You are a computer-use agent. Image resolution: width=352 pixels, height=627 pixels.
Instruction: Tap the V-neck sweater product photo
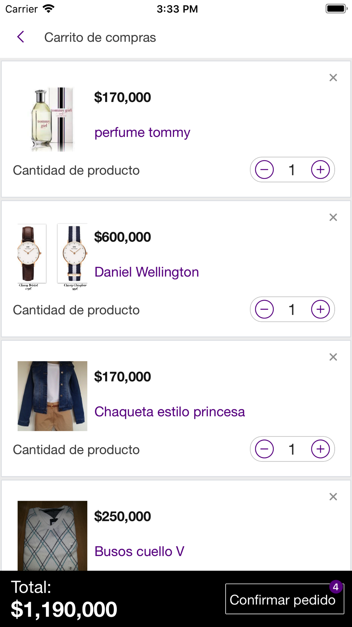click(x=52, y=535)
